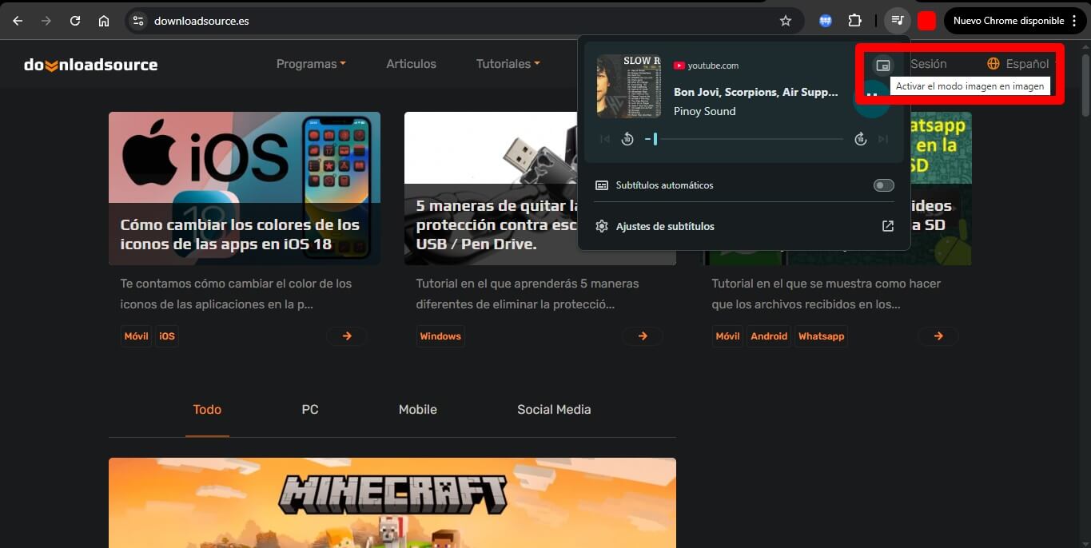This screenshot has height=548, width=1091.
Task: Click text Tutorial en el que aprenderás 5 maneras
Action: (x=528, y=294)
